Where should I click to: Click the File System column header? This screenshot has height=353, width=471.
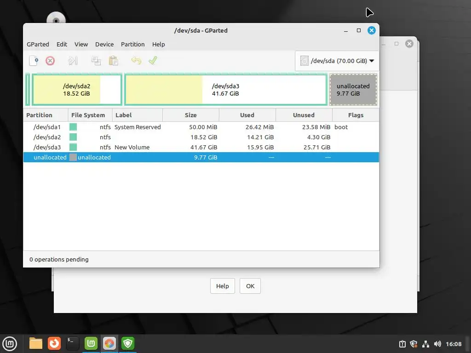pos(90,115)
